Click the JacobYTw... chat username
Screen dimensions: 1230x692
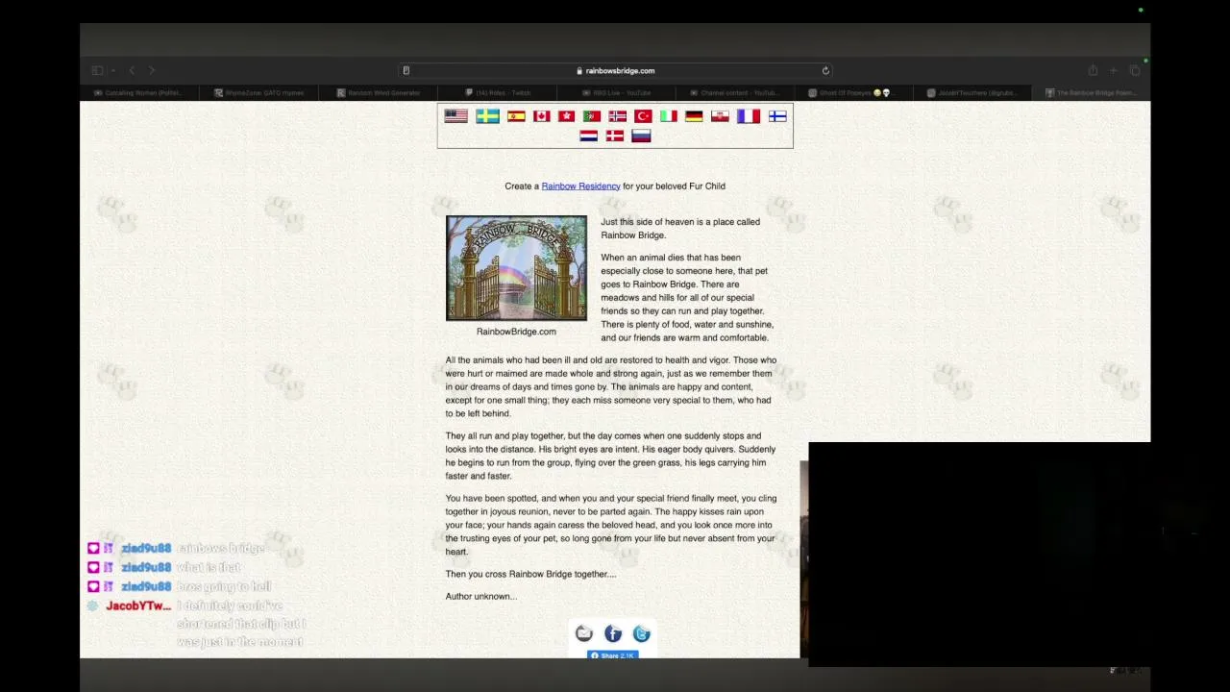click(138, 606)
